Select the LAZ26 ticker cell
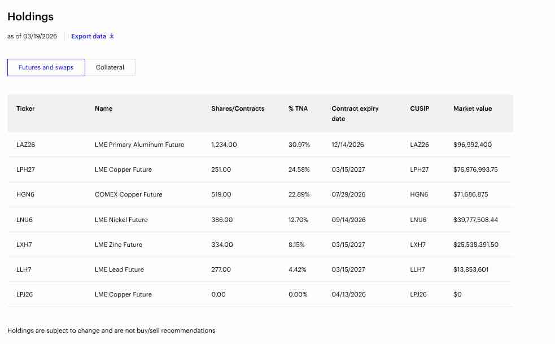This screenshot has height=344, width=555. point(26,145)
